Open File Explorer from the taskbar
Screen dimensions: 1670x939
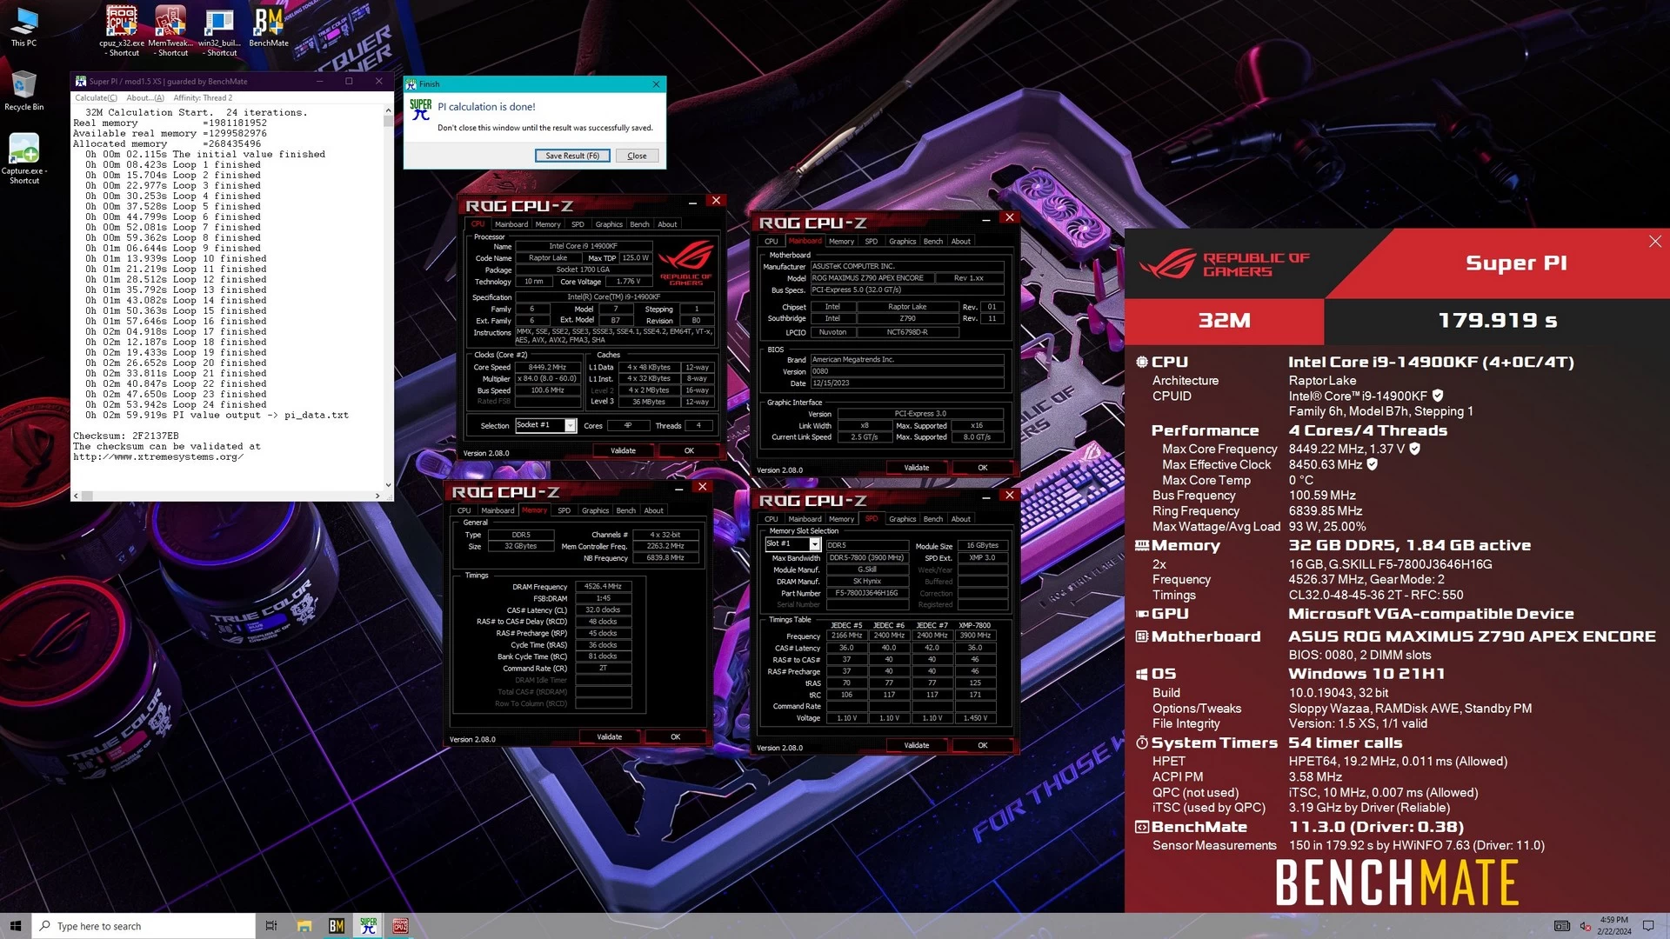point(304,926)
